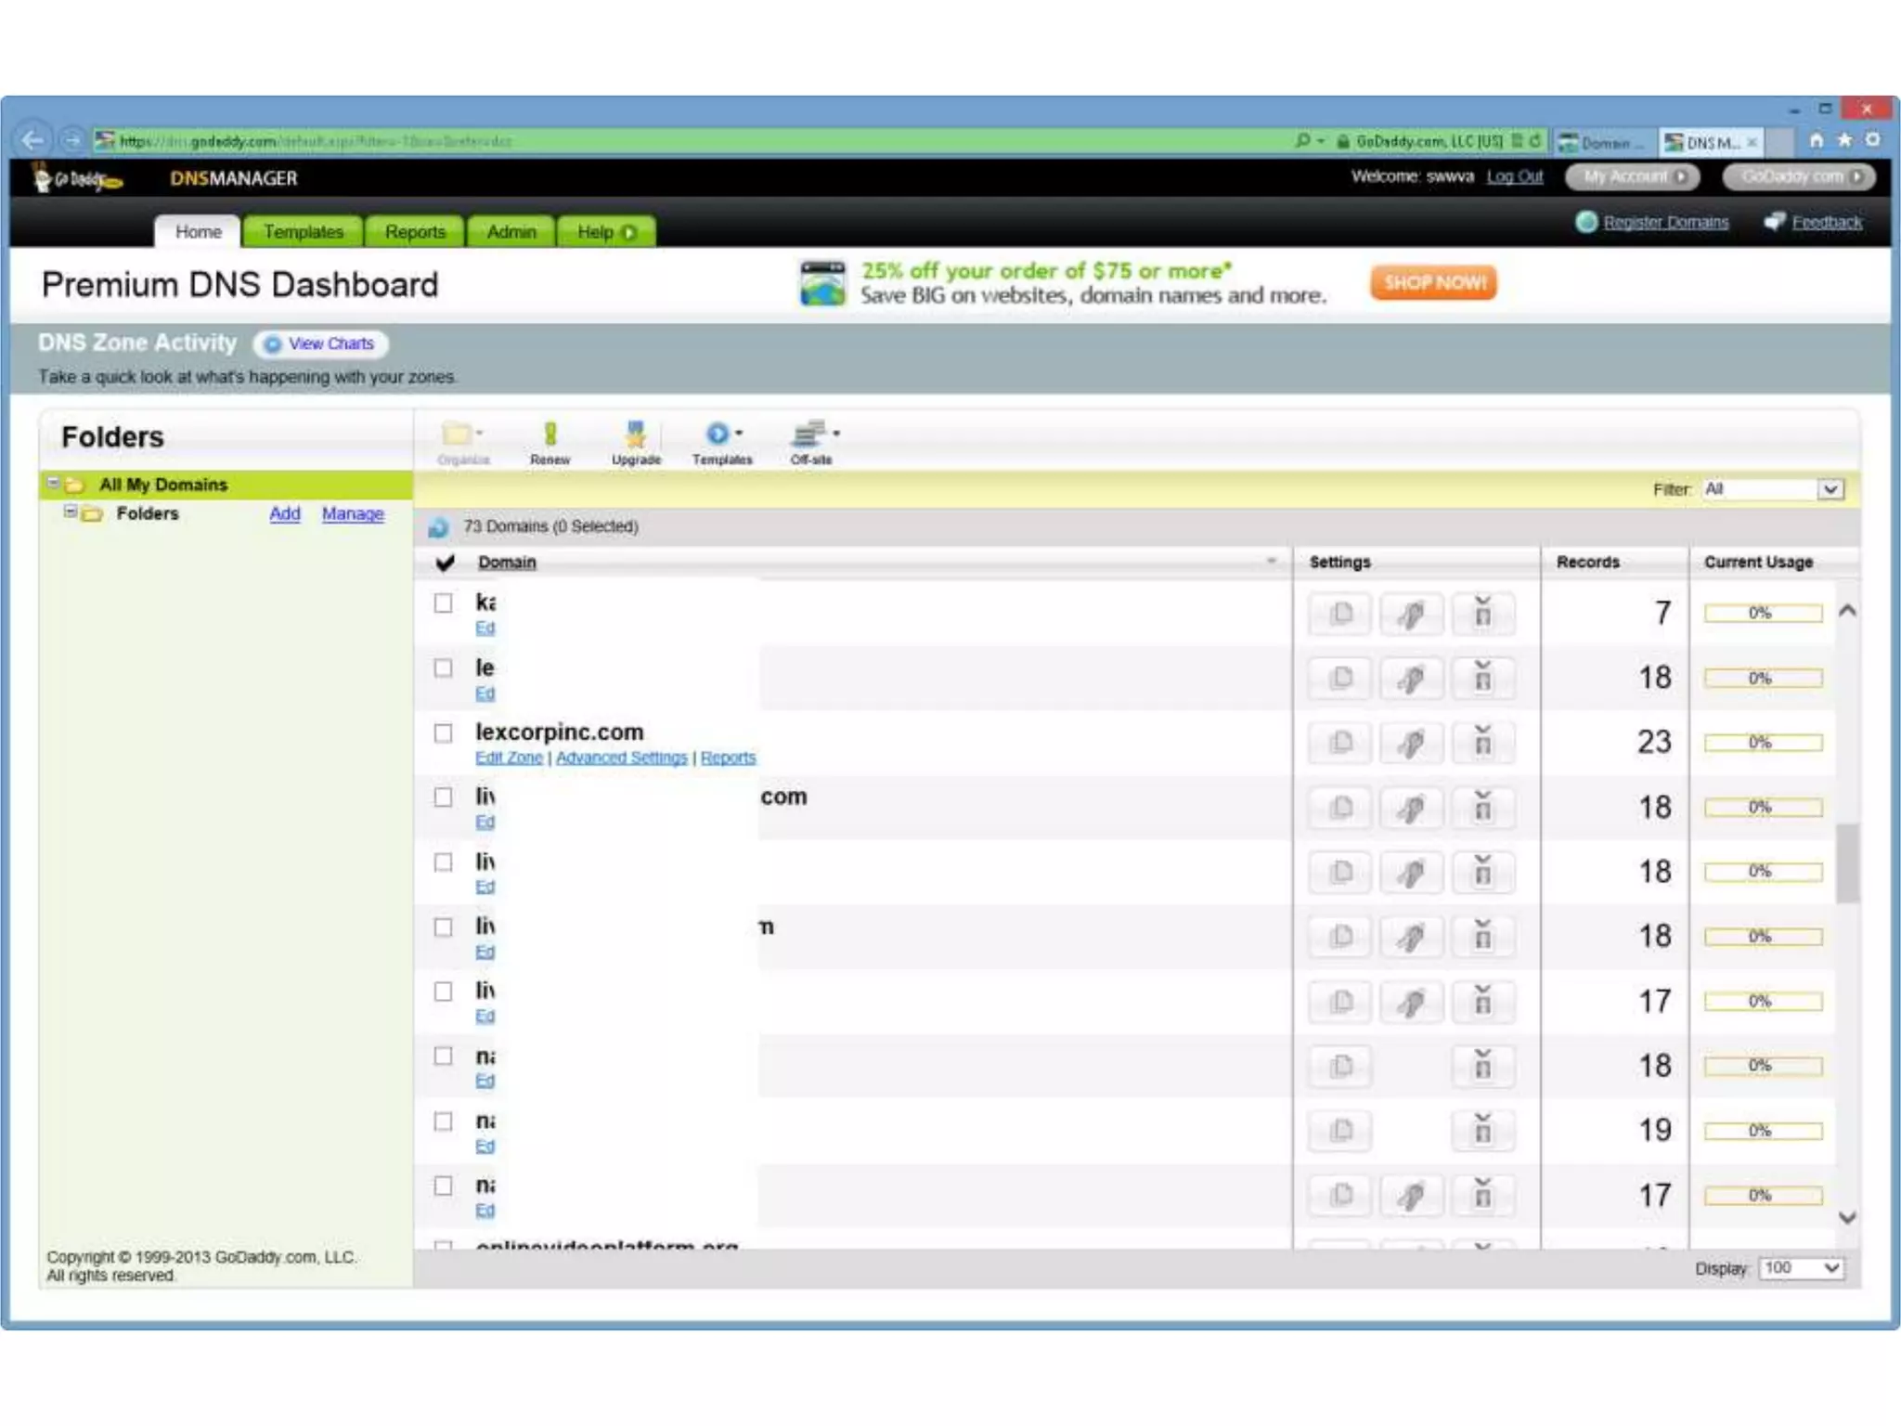This screenshot has width=1901, height=1426.
Task: Click the delete settings icon in the 7-records row
Action: (x=1482, y=614)
